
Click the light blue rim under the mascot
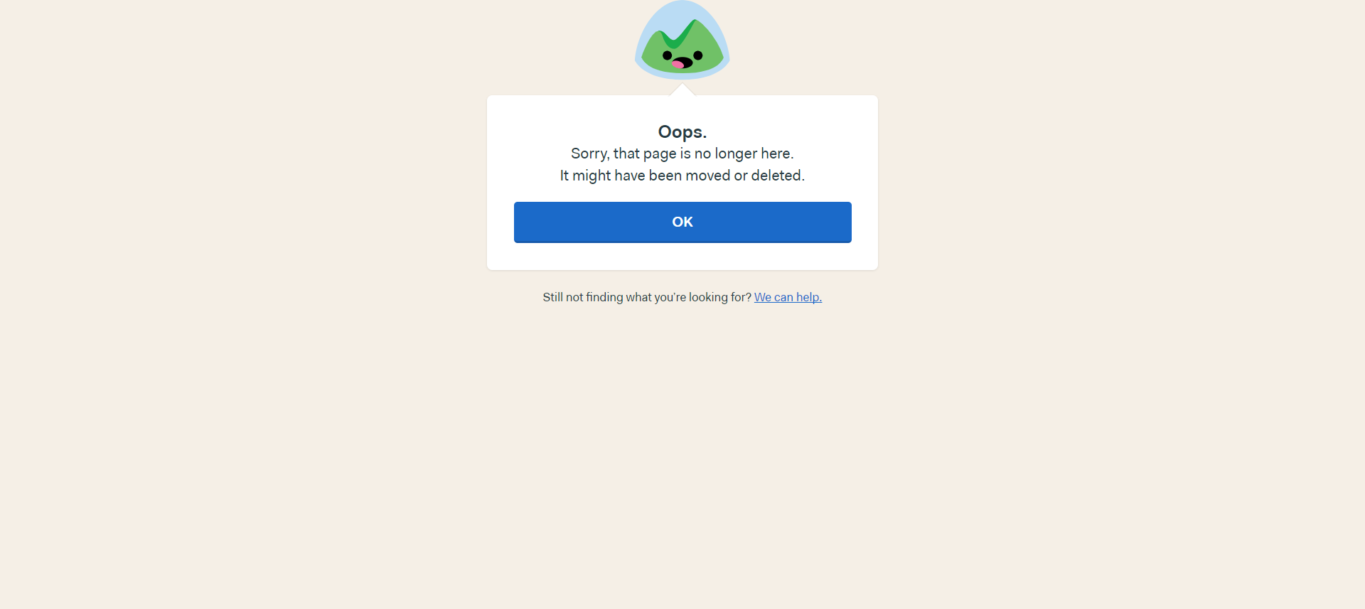pyautogui.click(x=682, y=75)
